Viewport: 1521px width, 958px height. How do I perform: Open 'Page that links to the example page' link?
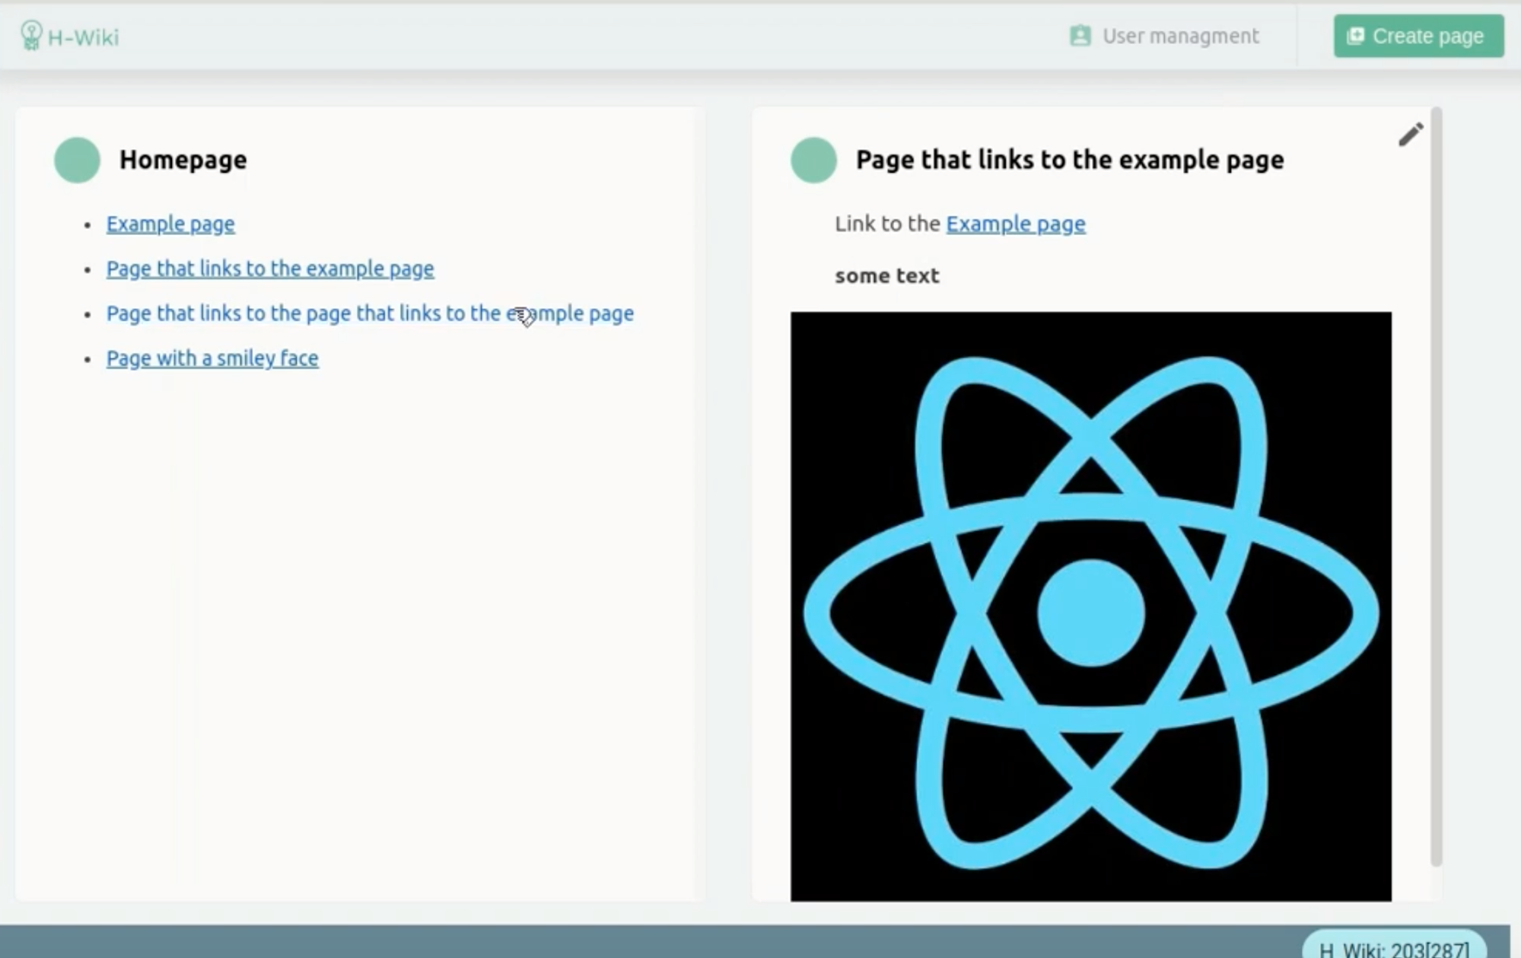[270, 269]
